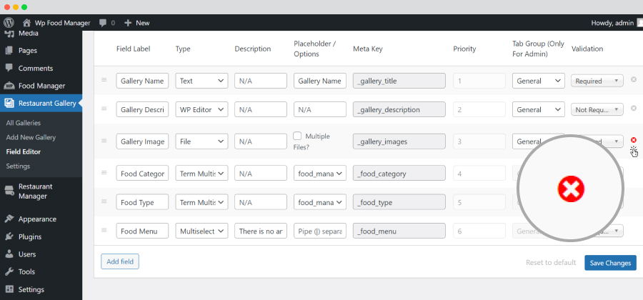Screen dimensions: 643x300
Task: Click the Appearance brush icon
Action: click(9, 219)
